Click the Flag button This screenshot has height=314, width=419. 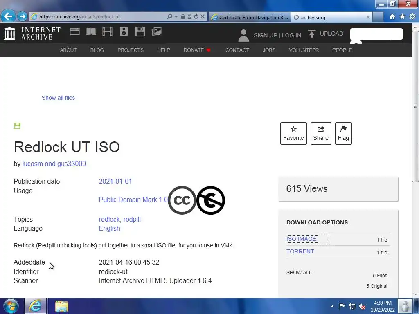[x=343, y=134]
